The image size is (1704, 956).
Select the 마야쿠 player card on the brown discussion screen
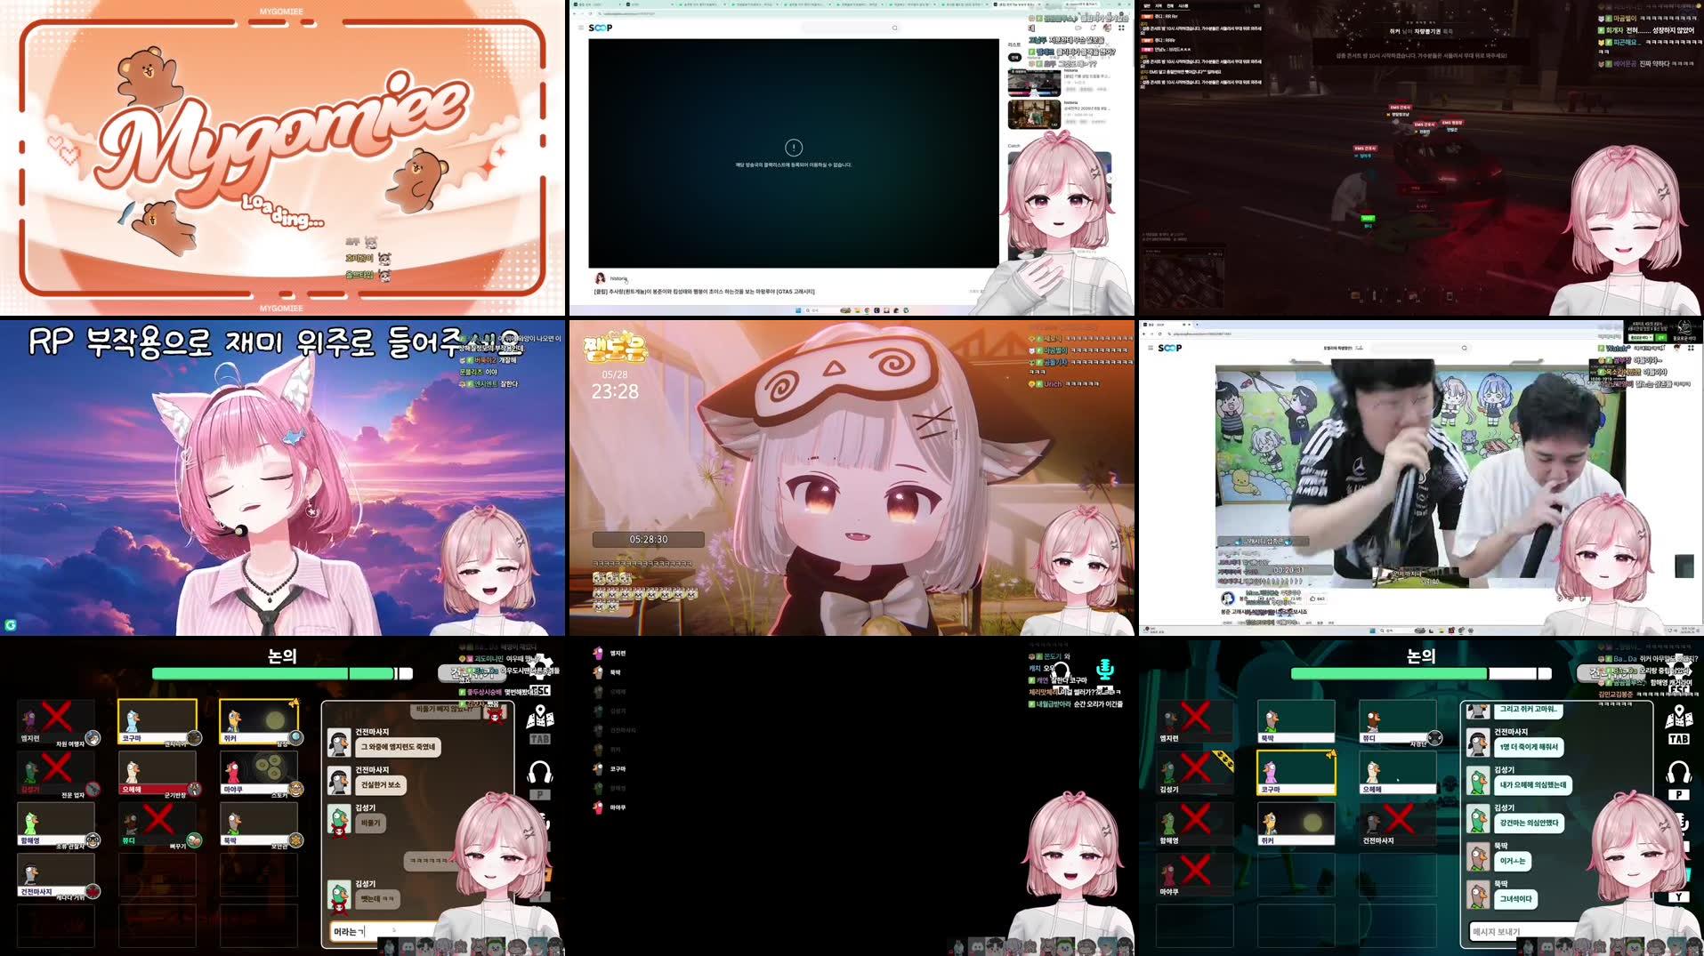point(259,773)
